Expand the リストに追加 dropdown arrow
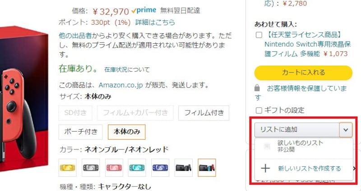 346,130
